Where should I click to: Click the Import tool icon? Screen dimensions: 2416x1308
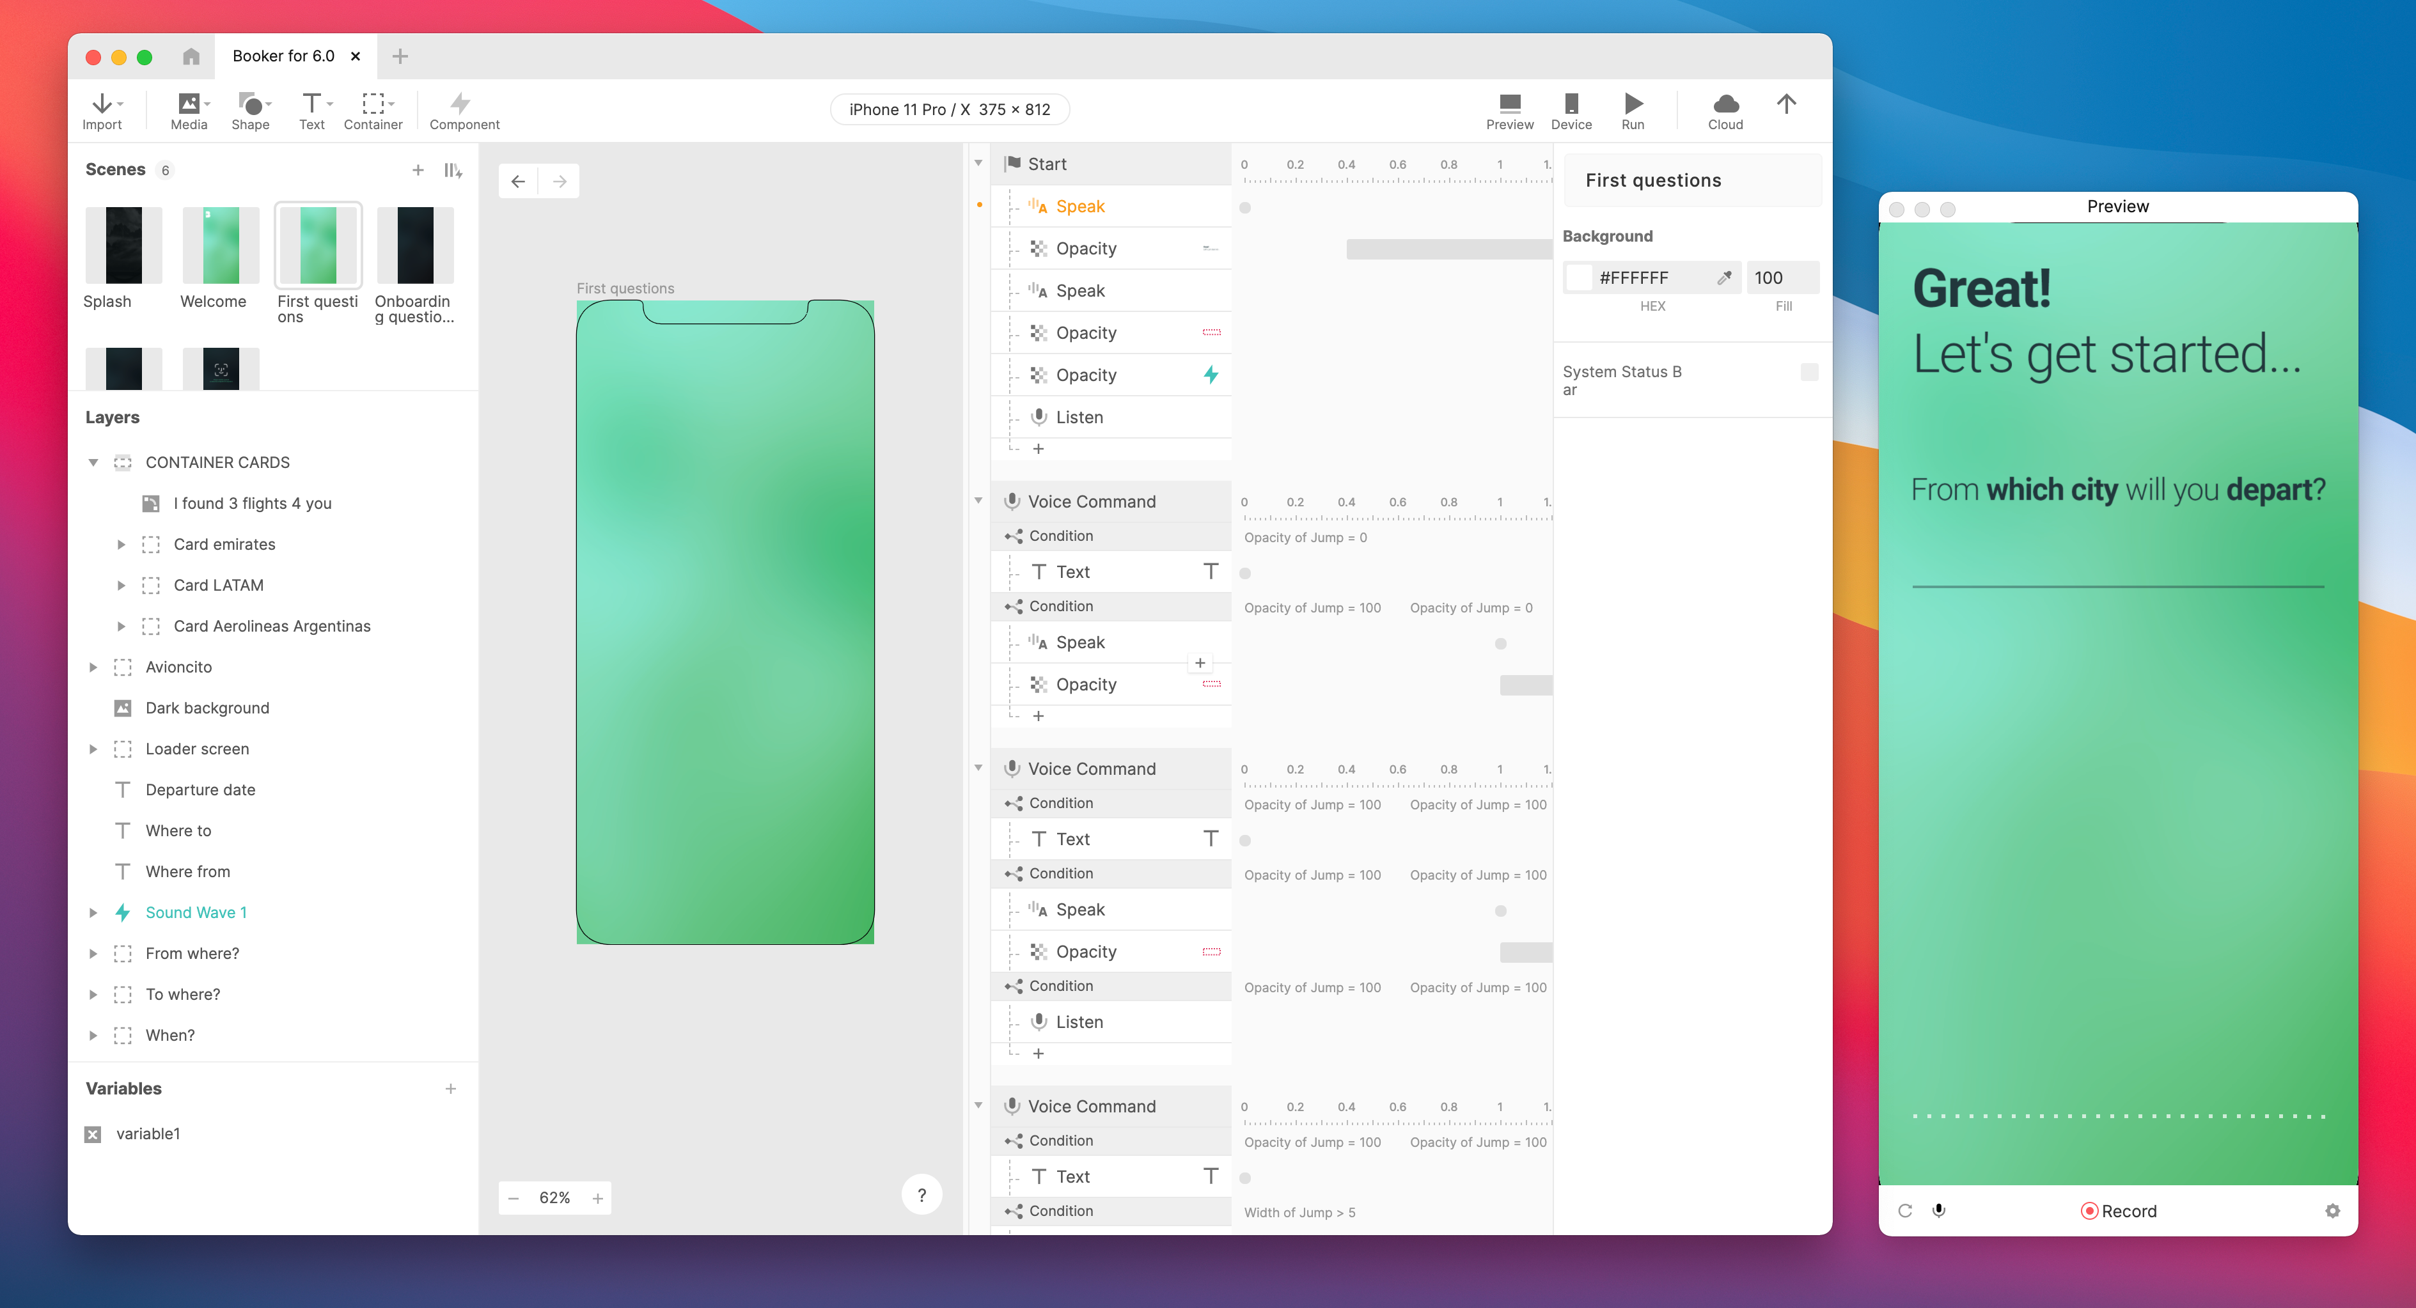click(x=101, y=104)
